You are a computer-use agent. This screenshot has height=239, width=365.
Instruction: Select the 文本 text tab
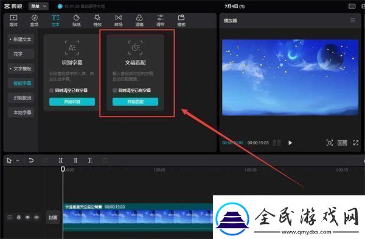coord(55,21)
